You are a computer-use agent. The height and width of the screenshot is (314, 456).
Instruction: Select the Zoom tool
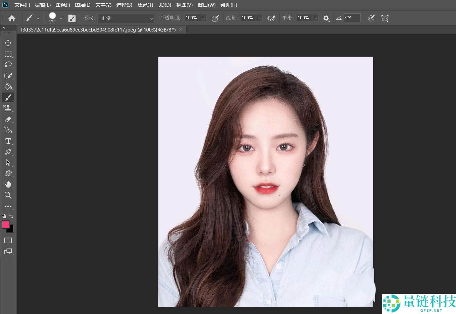8,195
